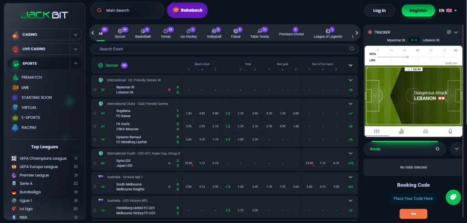Select the Table Tennis sport tab
Screen dimensions: 467x223
[260, 33]
